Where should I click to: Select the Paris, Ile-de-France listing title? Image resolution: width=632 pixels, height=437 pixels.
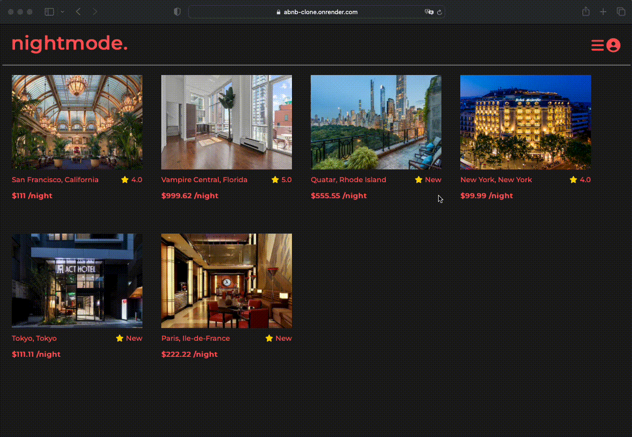pos(196,338)
